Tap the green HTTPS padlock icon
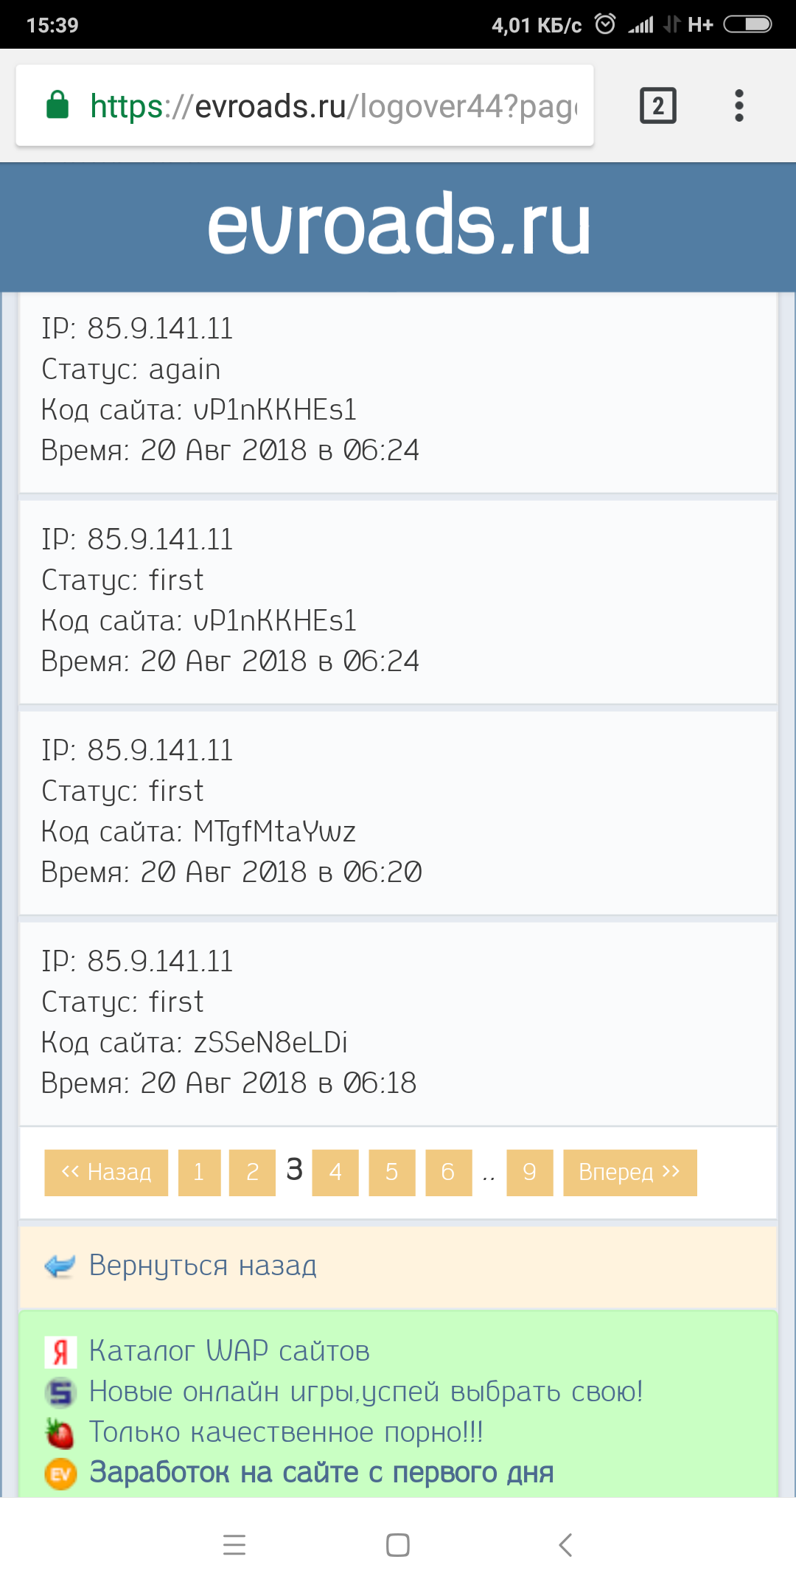This screenshot has height=1593, width=796. (x=57, y=105)
